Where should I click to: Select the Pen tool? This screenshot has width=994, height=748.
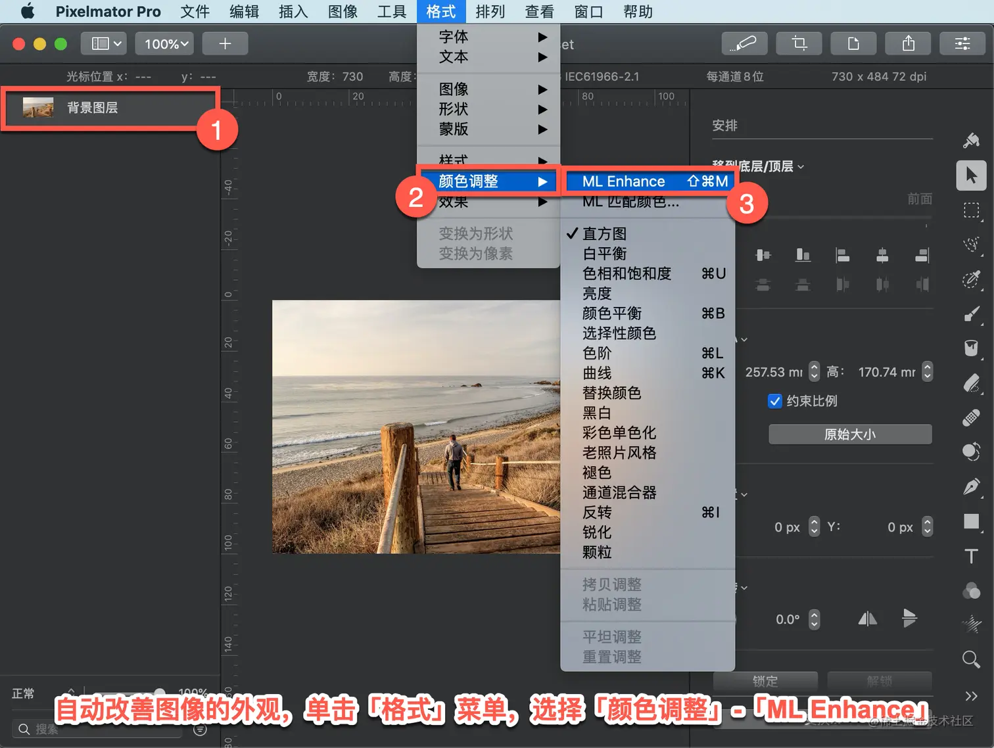(971, 486)
